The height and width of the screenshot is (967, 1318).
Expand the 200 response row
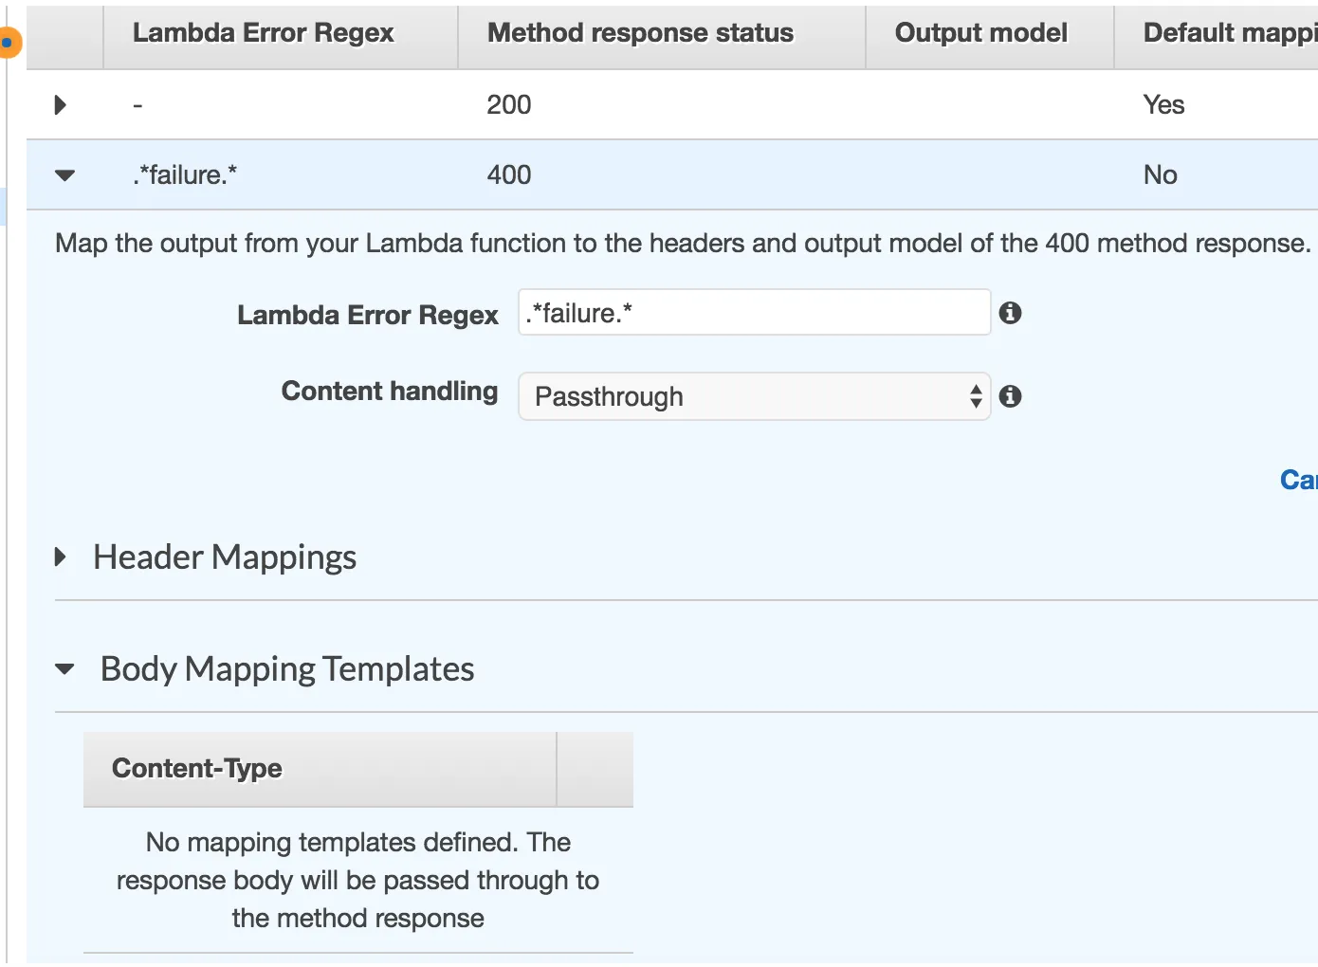point(61,104)
